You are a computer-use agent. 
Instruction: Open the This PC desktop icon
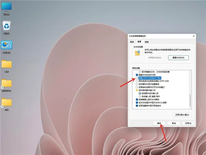(7, 7)
